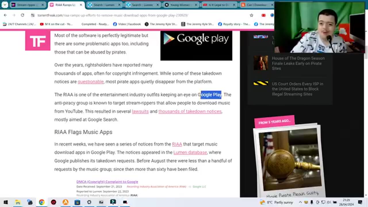Go forward with the forward arrow
368x207 pixels.
[x=14, y=15]
